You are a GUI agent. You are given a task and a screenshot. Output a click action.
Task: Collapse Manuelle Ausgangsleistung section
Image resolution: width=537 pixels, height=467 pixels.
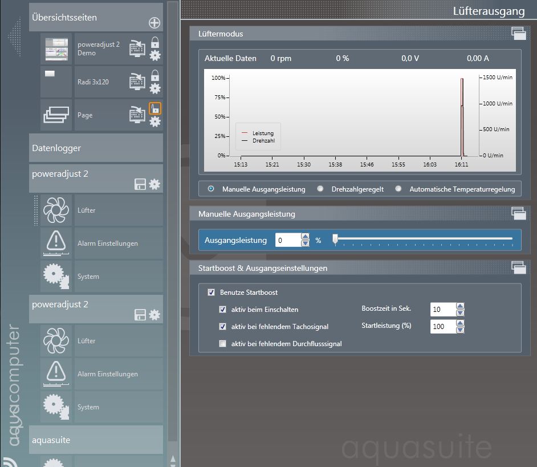[518, 213]
